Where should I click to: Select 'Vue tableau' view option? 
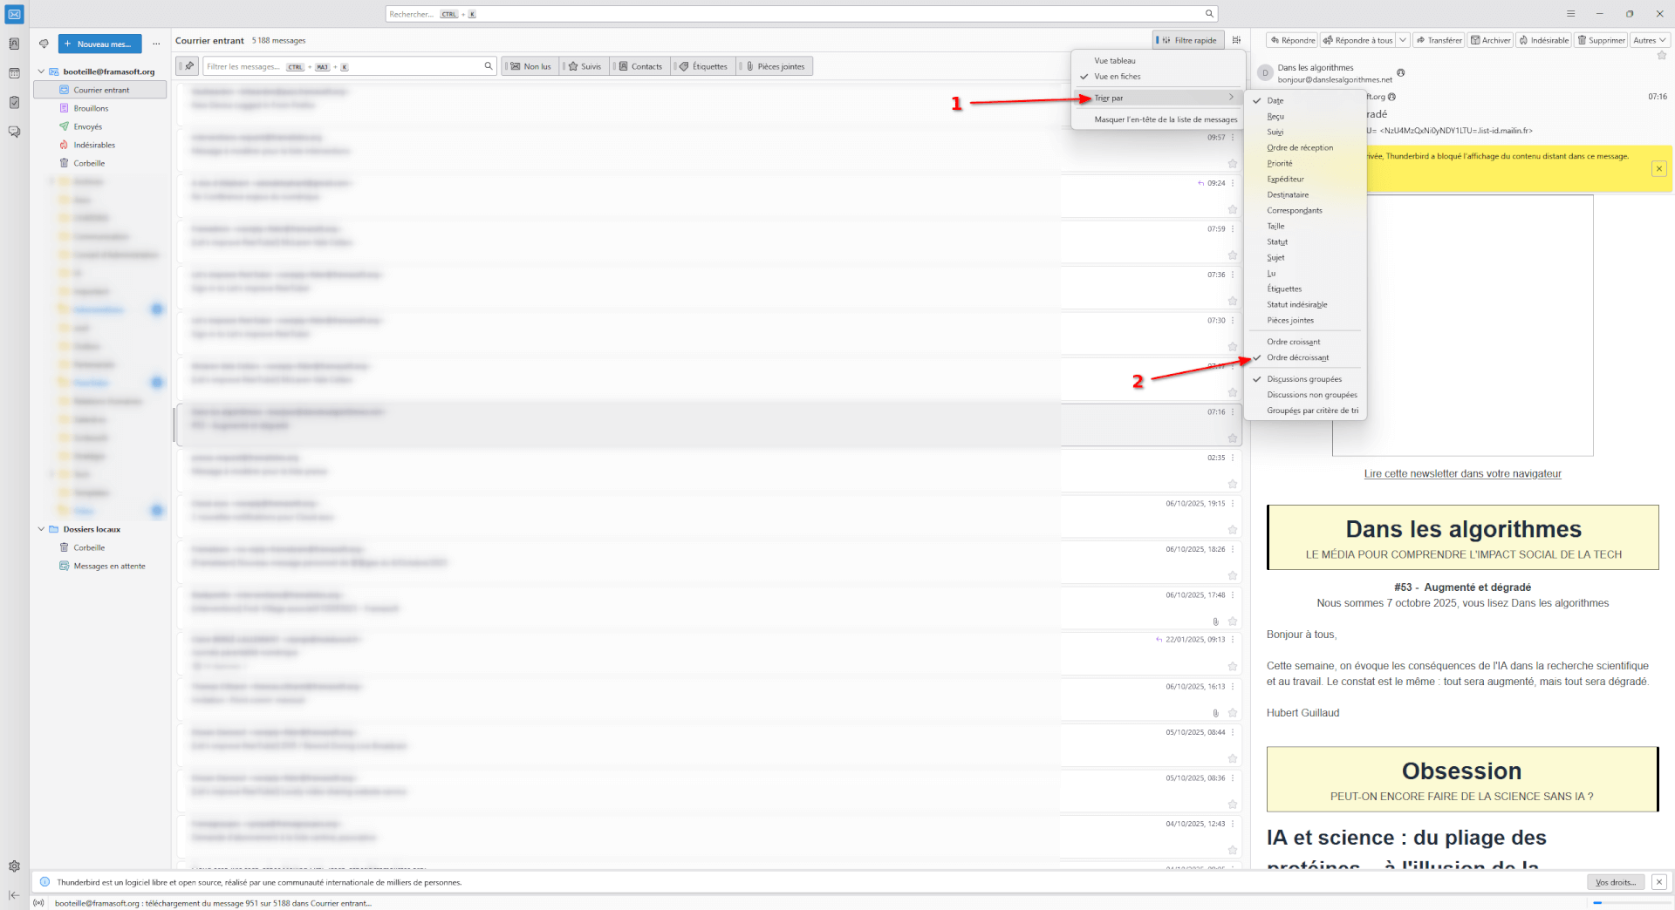[x=1115, y=61]
